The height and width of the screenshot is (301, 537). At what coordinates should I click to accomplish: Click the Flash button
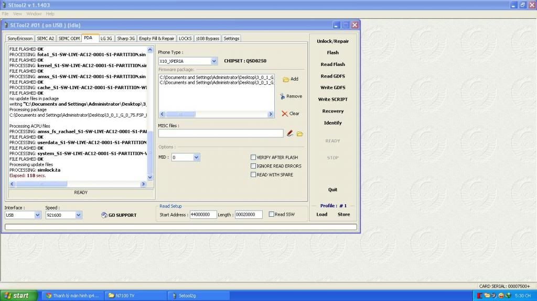[x=332, y=53]
